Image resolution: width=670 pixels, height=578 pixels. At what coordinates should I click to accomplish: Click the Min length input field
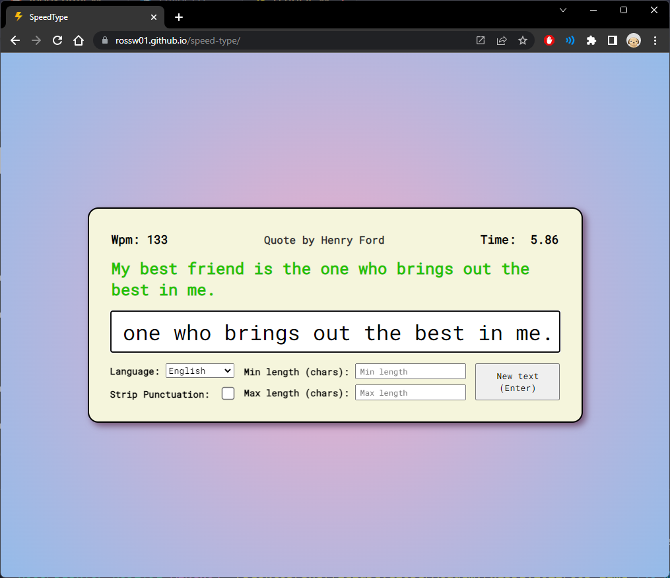point(410,372)
